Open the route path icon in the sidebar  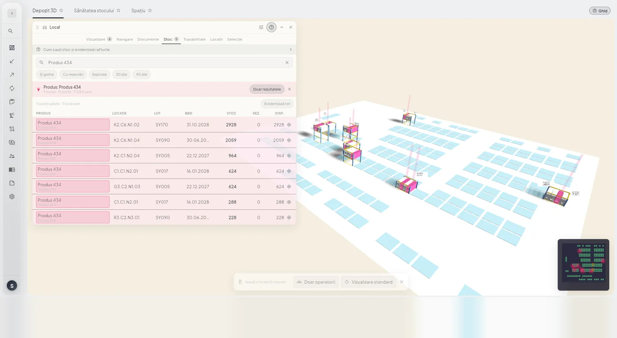click(x=12, y=129)
